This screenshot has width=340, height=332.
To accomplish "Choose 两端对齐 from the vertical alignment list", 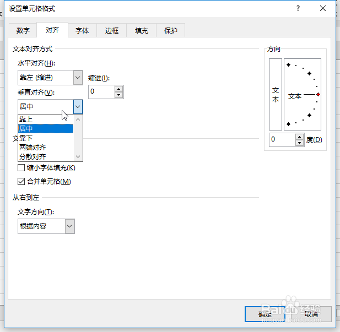I will 46,148.
